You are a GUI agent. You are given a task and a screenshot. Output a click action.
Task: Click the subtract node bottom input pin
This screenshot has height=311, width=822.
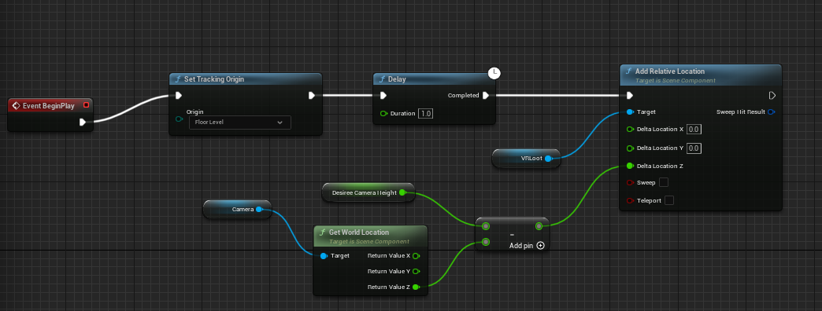(x=486, y=242)
